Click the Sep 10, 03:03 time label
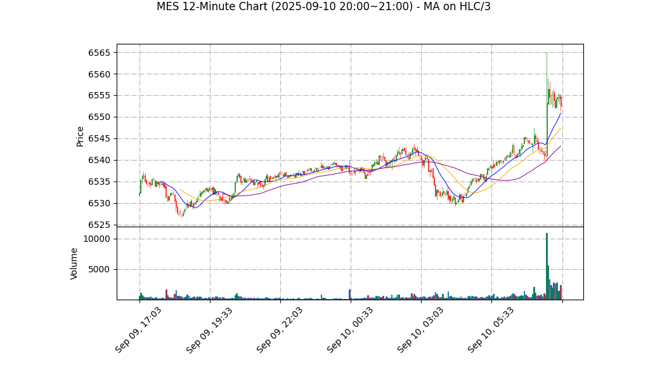The image size is (648, 365). point(420,330)
